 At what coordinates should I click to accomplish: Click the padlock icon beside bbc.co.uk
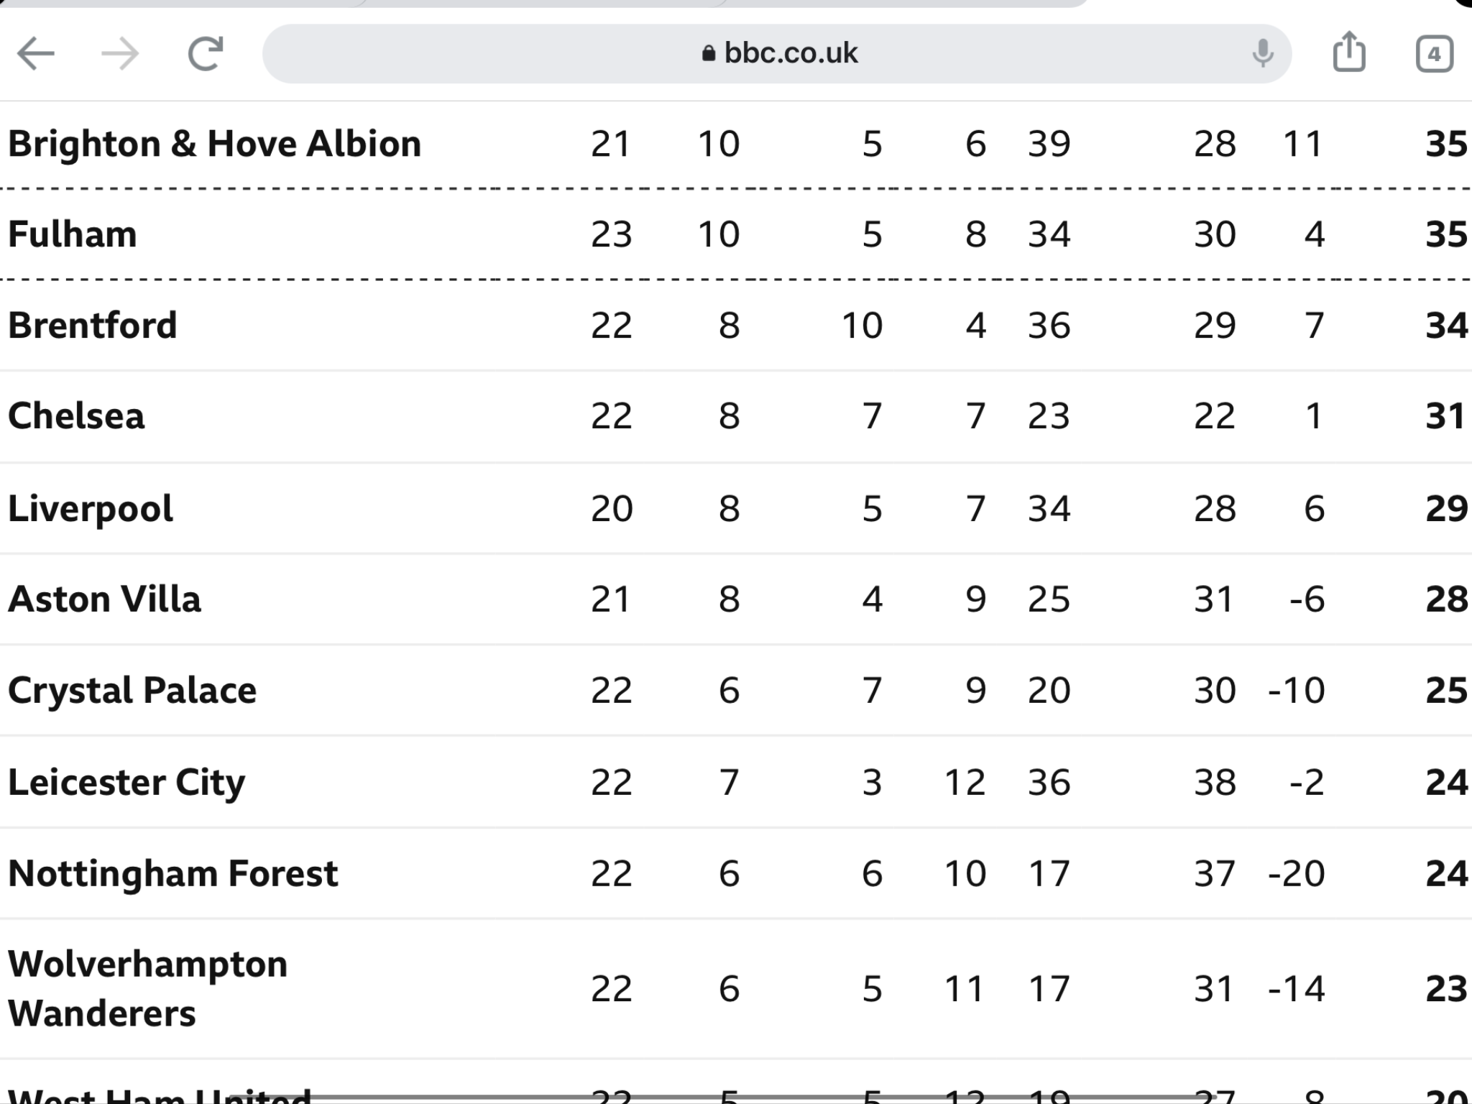[709, 53]
